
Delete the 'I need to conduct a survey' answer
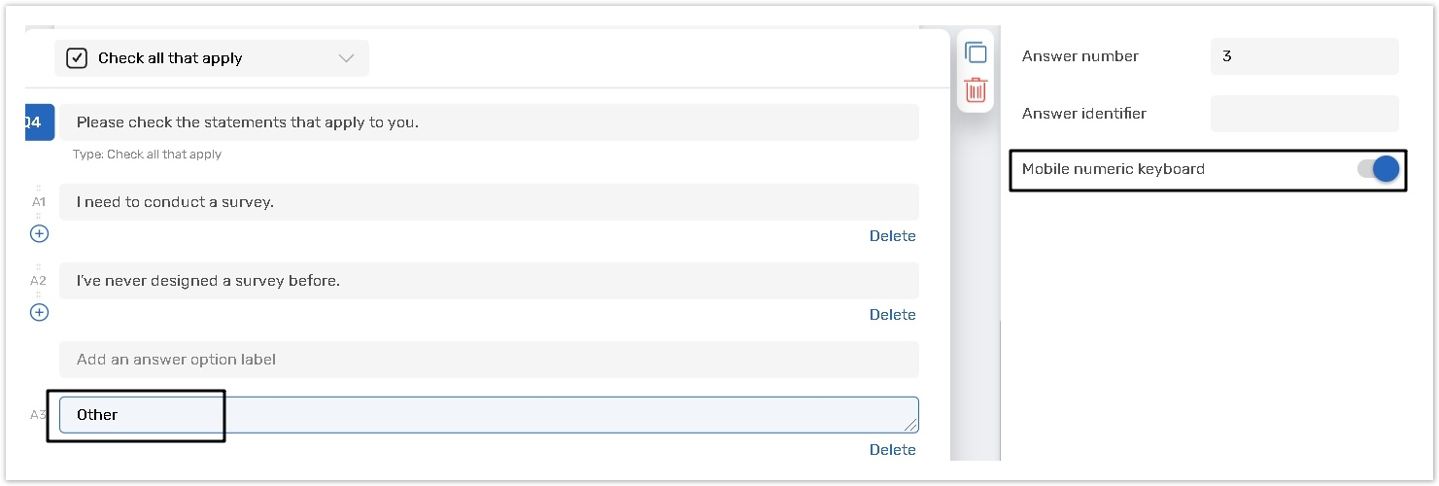pos(892,236)
